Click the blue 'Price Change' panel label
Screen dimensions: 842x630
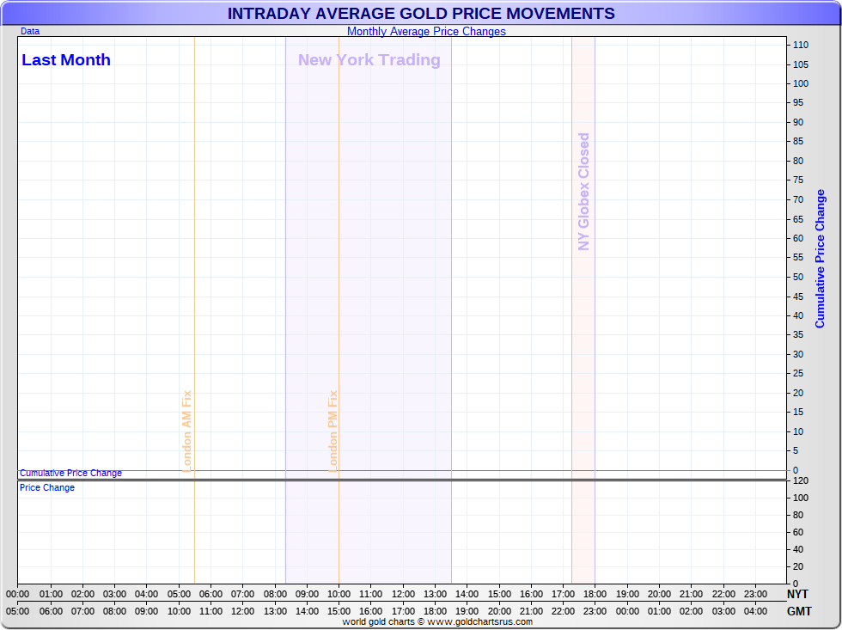[47, 487]
